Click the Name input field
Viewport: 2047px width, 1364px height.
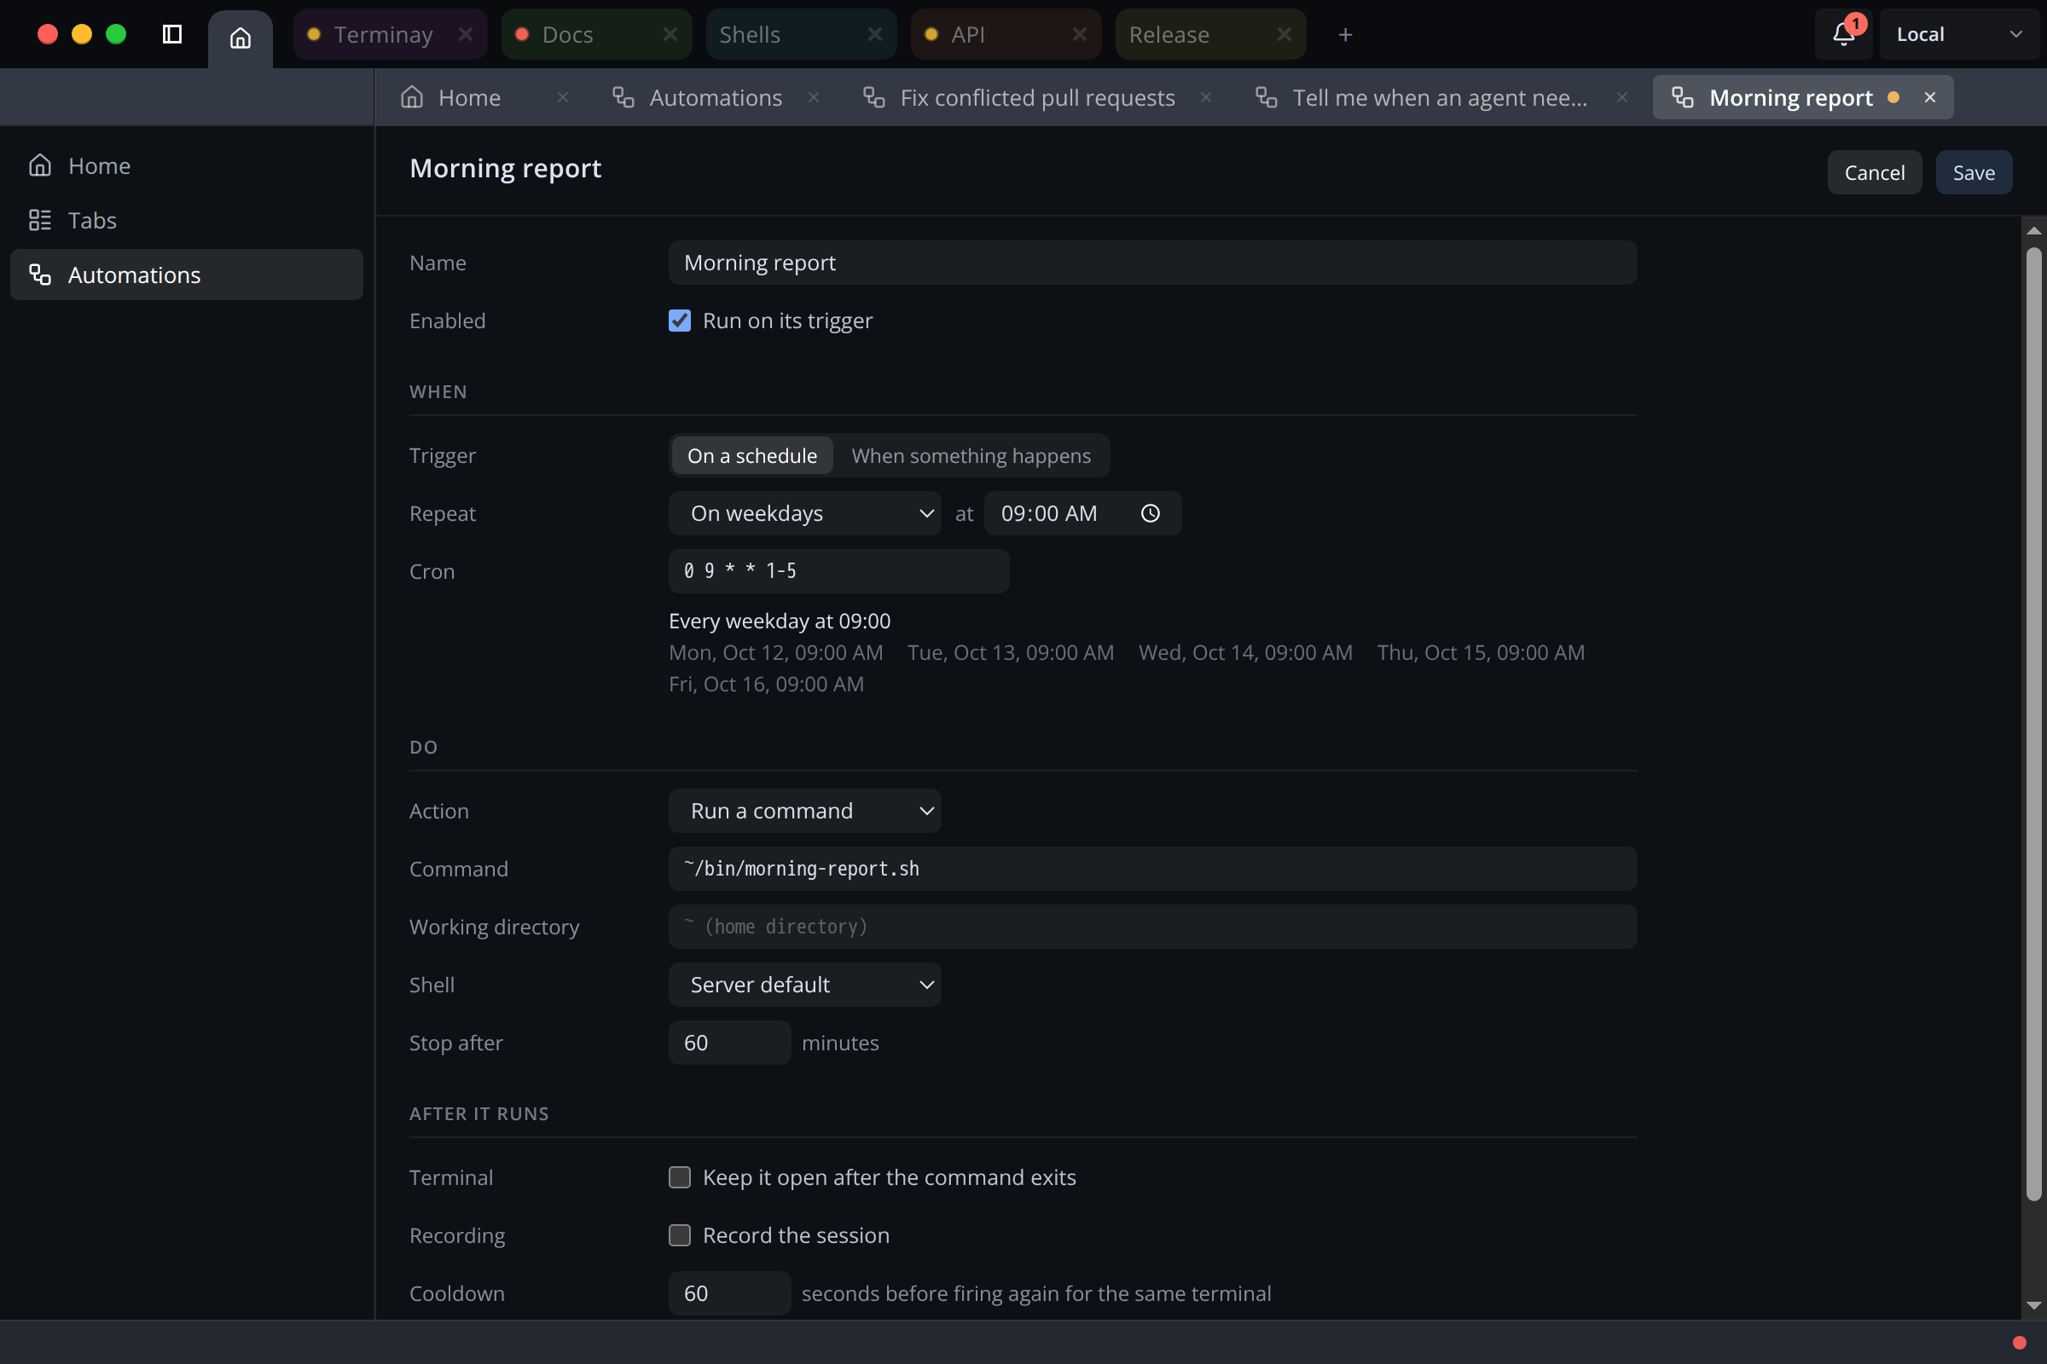[1152, 263]
